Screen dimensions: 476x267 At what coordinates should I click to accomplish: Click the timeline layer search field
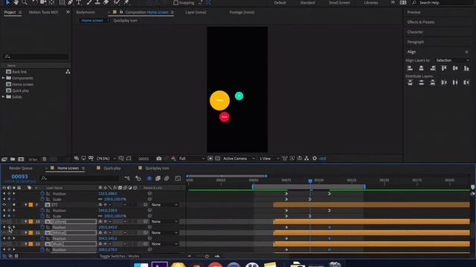80,178
